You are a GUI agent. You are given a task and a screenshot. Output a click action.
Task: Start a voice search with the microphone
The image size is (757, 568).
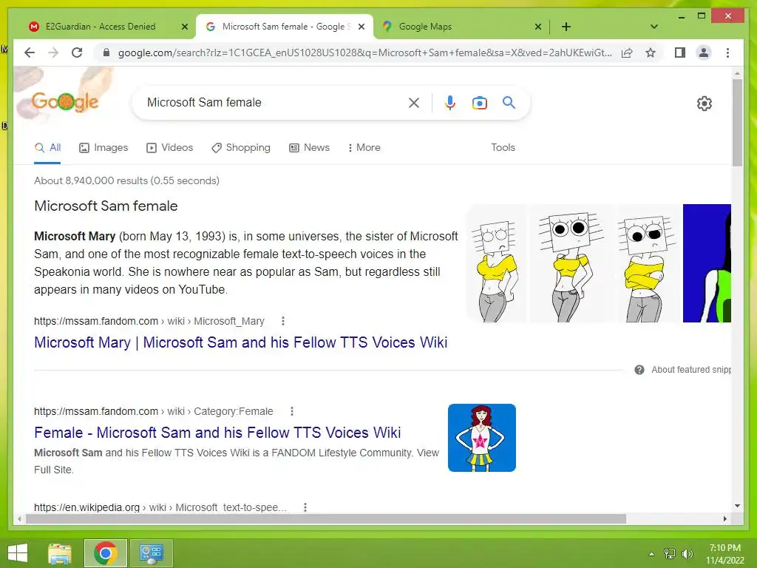(x=450, y=102)
